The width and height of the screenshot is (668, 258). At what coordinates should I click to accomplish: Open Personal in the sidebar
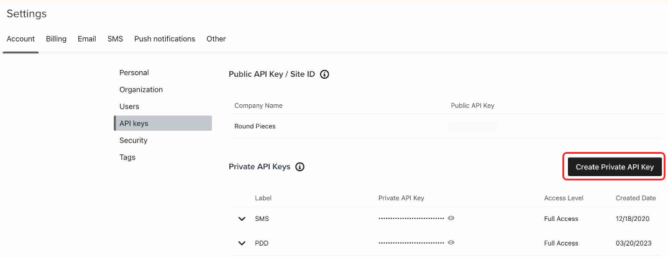pos(134,73)
